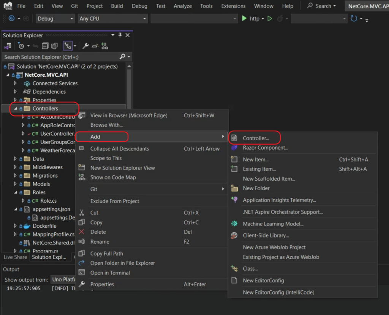Pin the Solution Explorer panel
The width and height of the screenshot is (389, 315).
coord(120,35)
